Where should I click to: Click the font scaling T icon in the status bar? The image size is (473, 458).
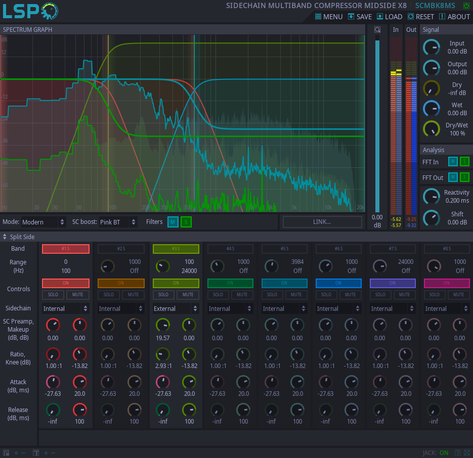coord(36,452)
